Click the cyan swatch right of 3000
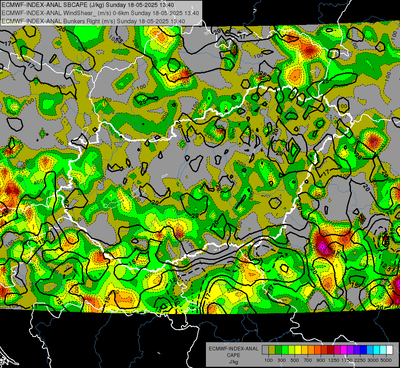 coord(377,350)
